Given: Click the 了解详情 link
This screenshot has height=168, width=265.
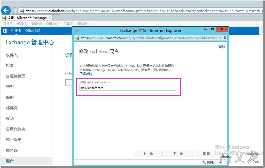Looking at the screenshot, I should (x=86, y=74).
